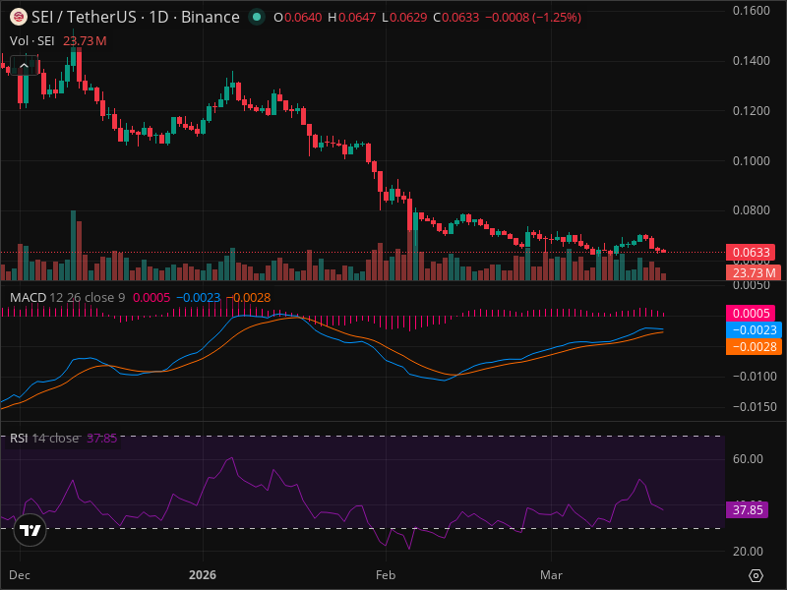Image resolution: width=787 pixels, height=590 pixels.
Task: Click the 0.1000 price axis label
Action: [751, 160]
